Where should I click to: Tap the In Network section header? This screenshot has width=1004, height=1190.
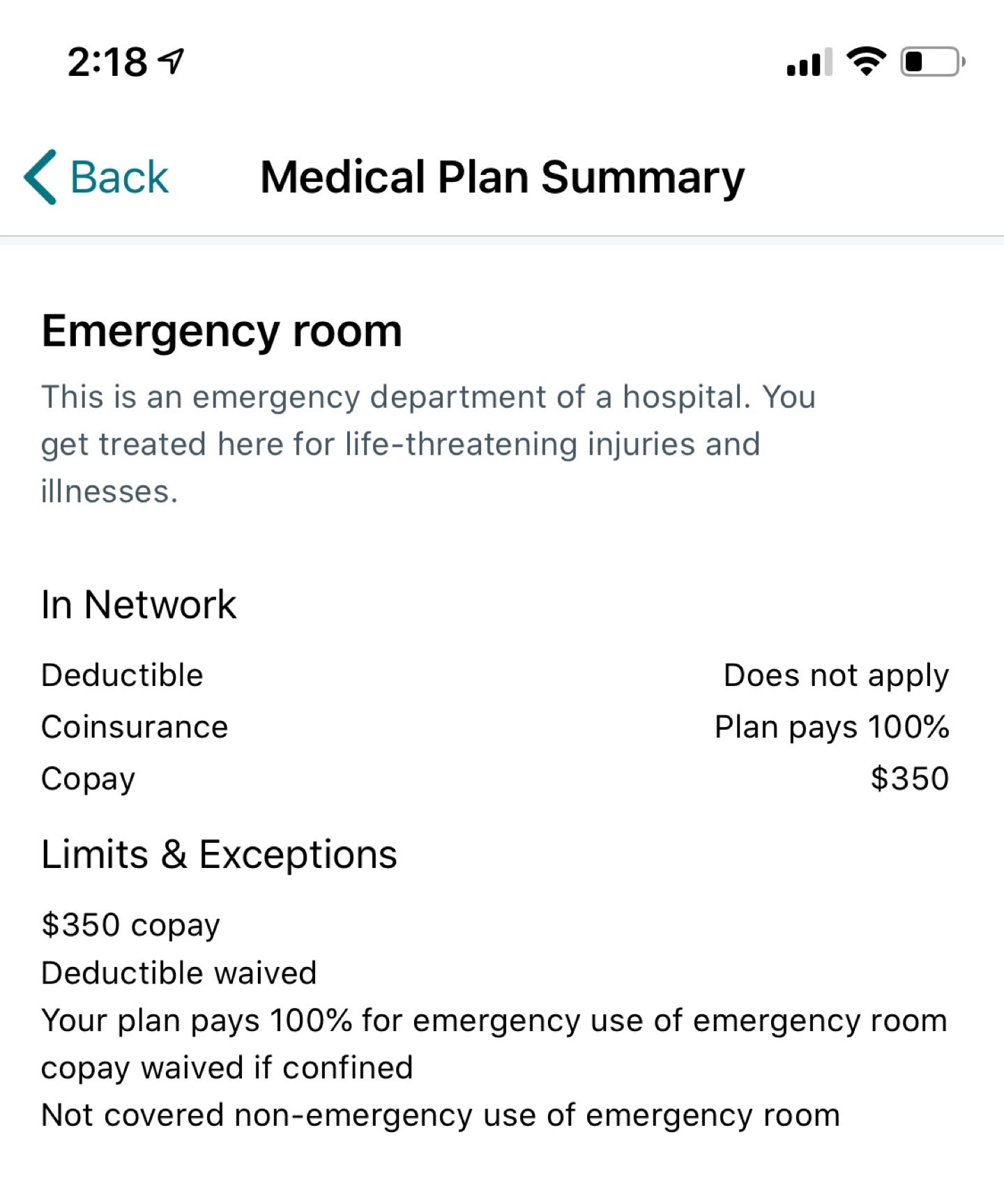(139, 604)
